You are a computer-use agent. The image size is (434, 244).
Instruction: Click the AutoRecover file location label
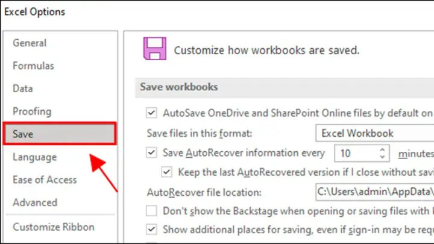[x=204, y=192]
